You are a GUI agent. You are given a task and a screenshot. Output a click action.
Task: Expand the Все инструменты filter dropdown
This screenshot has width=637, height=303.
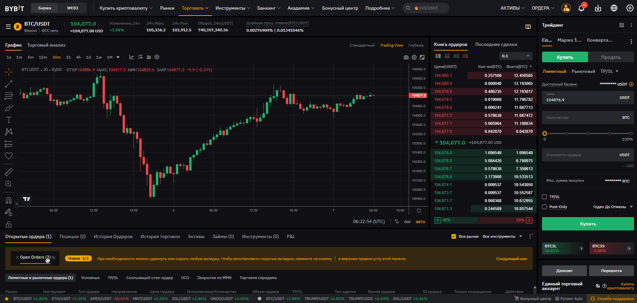click(x=502, y=236)
